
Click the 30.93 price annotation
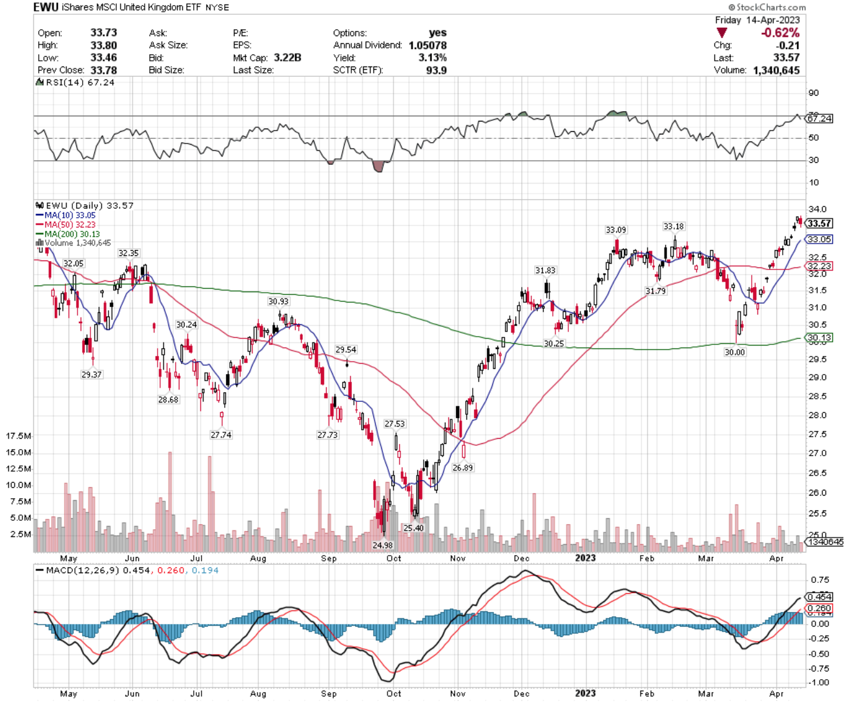278,302
